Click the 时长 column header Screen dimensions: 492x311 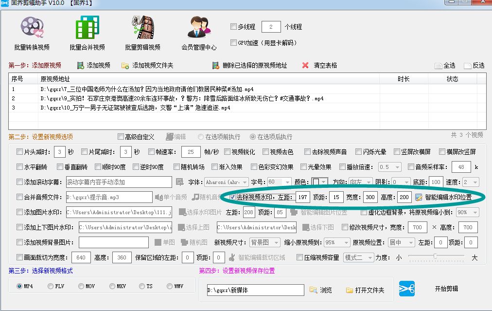(x=404, y=79)
